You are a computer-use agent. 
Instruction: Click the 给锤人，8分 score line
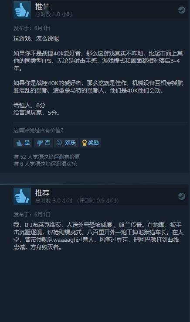coord(29,105)
